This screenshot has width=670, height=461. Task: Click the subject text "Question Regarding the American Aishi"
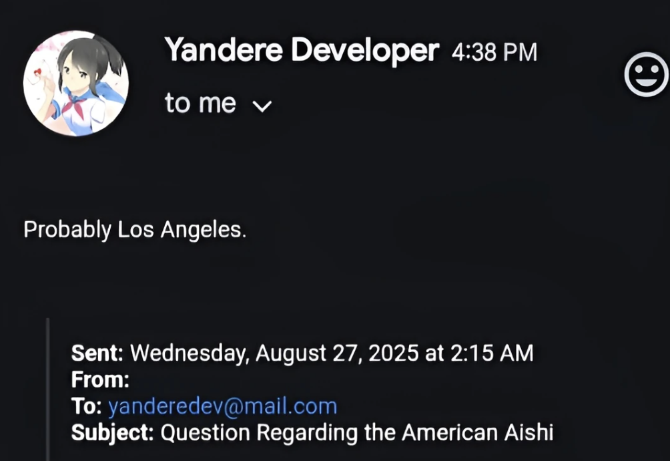click(357, 433)
